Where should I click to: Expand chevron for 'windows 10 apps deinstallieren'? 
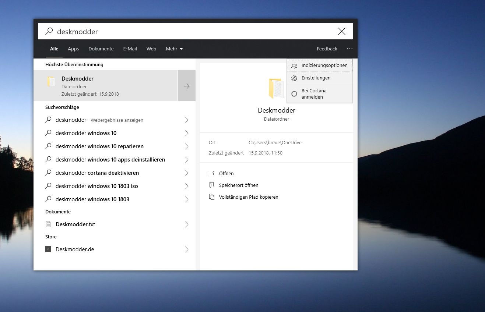pos(187,160)
